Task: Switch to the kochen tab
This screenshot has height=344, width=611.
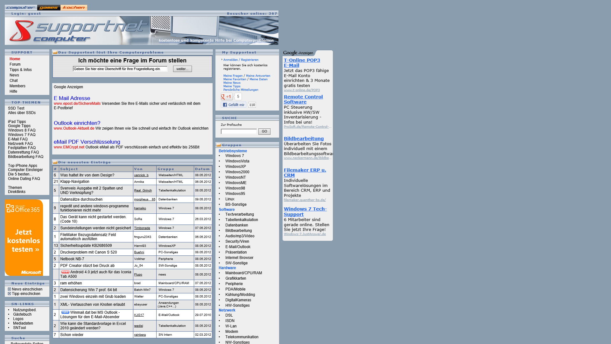Action: (74, 7)
